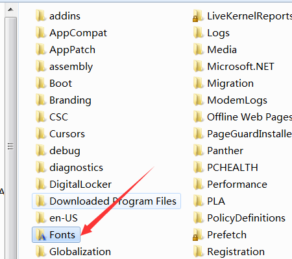Select the PolicyDefinitions folder
This screenshot has width=292, height=259.
[x=239, y=218]
